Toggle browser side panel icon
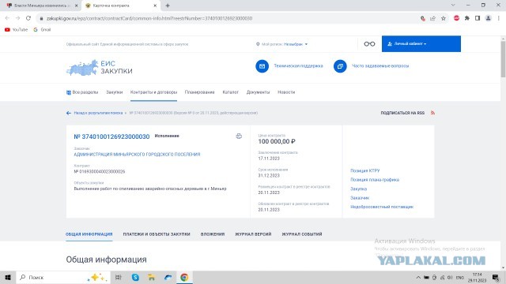The width and height of the screenshot is (506, 284). pyautogui.click(x=478, y=18)
